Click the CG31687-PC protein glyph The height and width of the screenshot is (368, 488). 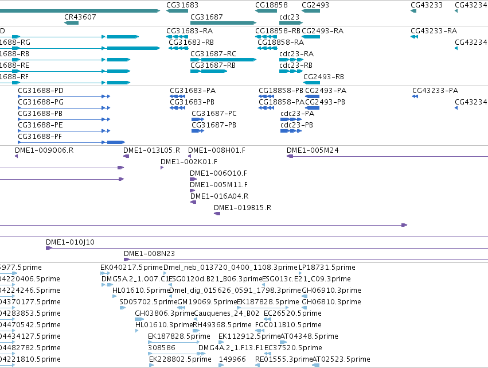tap(198, 119)
